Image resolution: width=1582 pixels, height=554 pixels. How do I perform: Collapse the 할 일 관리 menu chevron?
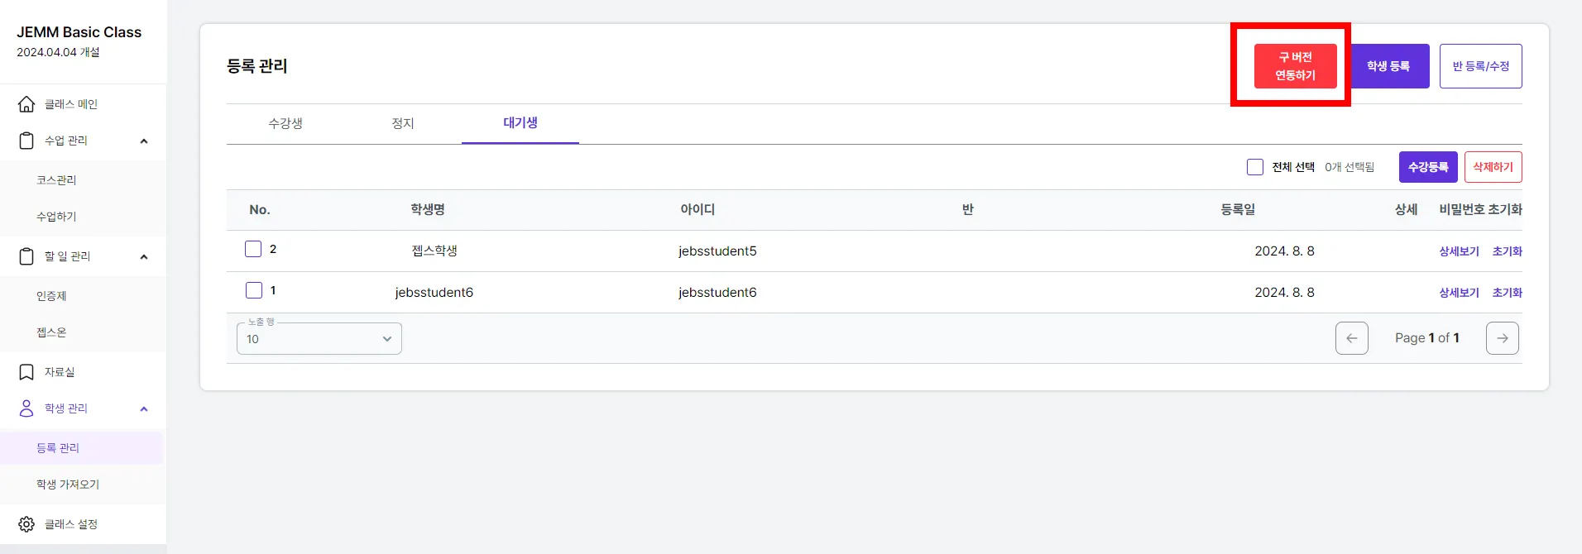144,256
